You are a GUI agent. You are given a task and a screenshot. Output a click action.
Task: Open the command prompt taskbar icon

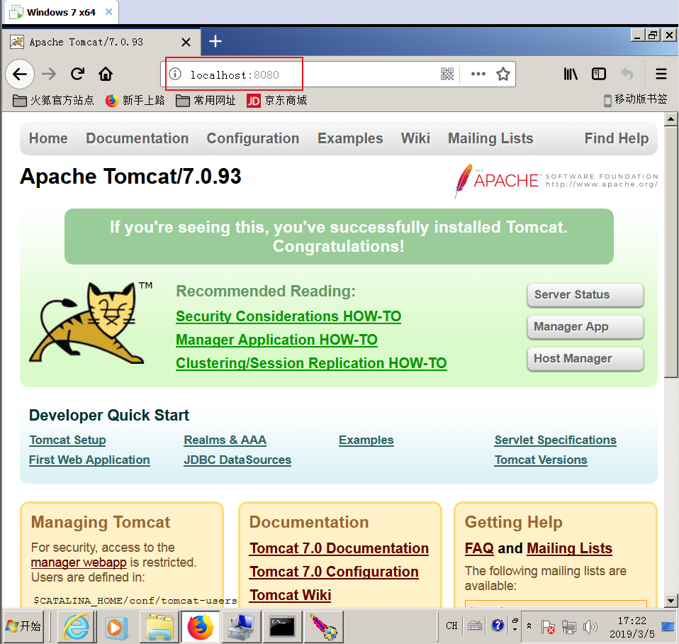click(282, 627)
